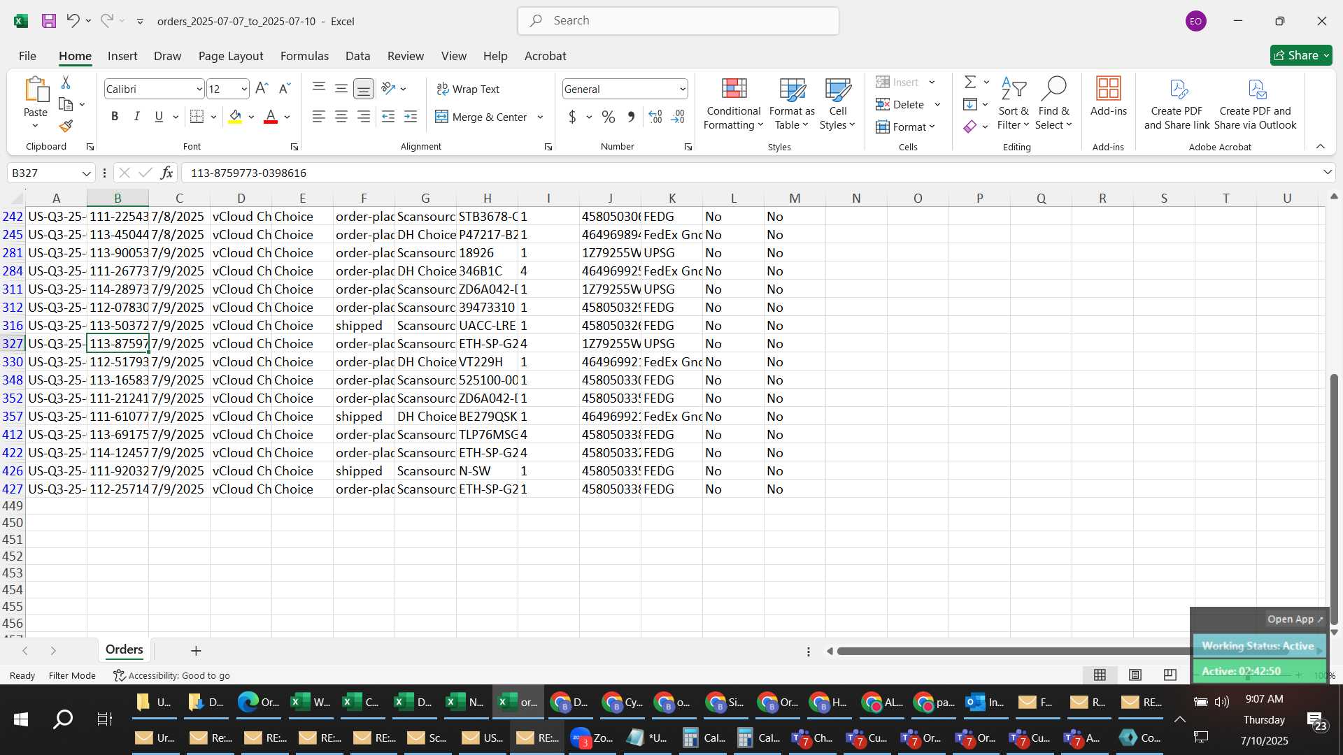Switch to the Page Layout tab
The height and width of the screenshot is (755, 1343).
point(230,56)
